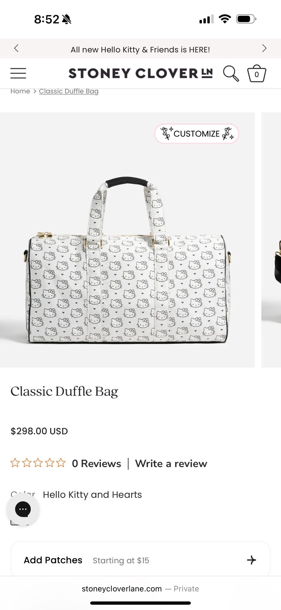Open Classic Duffle Bag breadcrumb link
The height and width of the screenshot is (610, 281).
coord(69,91)
